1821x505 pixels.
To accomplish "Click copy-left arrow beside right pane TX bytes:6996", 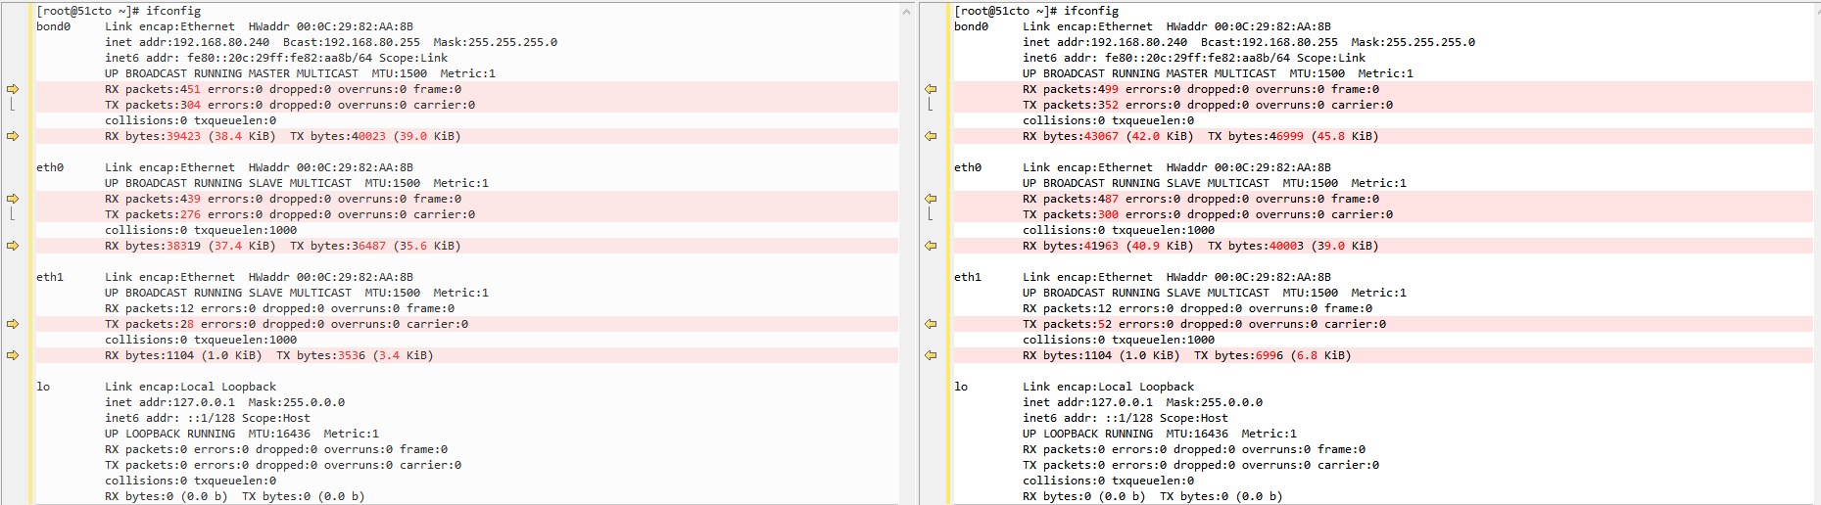I will (931, 355).
